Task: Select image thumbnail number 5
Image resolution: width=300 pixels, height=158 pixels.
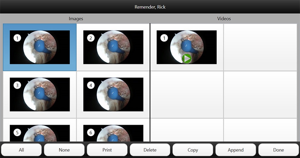Action: pyautogui.click(x=40, y=133)
